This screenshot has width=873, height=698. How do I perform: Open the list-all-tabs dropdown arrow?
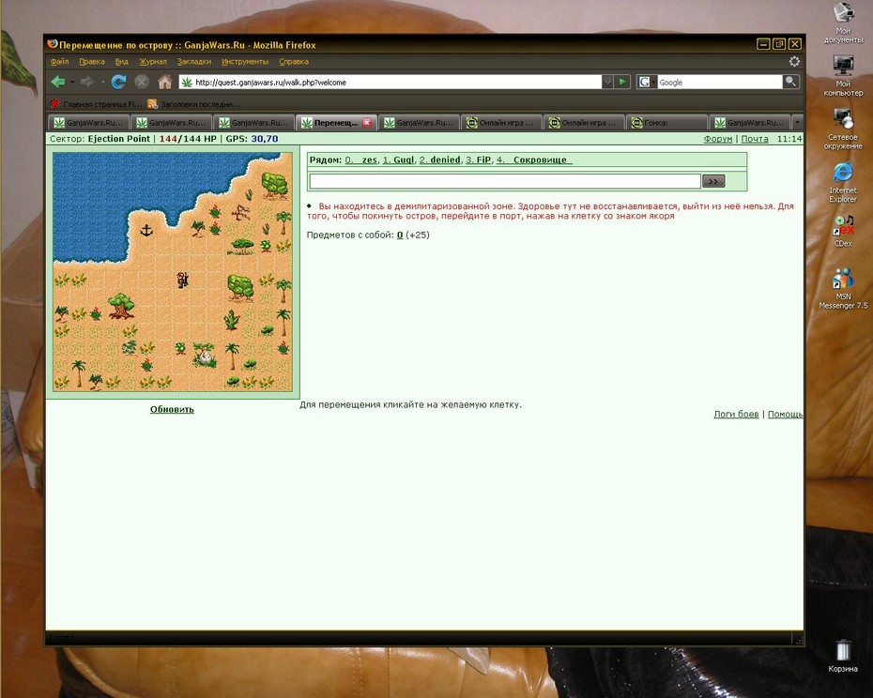pyautogui.click(x=798, y=122)
